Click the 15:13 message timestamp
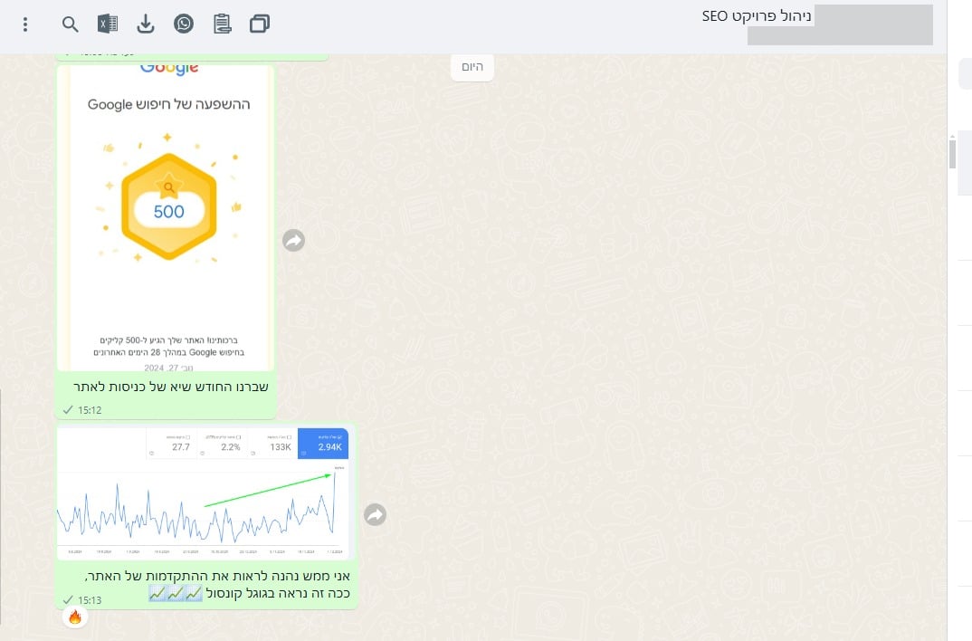The image size is (972, 641). tap(90, 600)
